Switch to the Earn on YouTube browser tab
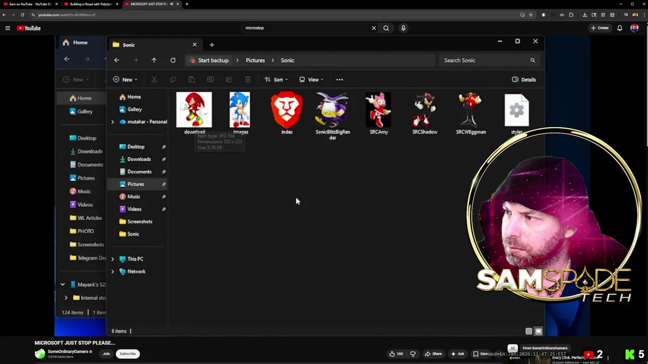Screen dimensions: 648x364 point(30,4)
